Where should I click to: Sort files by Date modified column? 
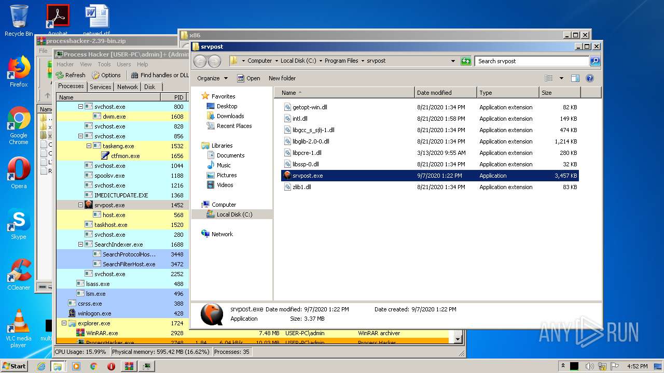[446, 93]
